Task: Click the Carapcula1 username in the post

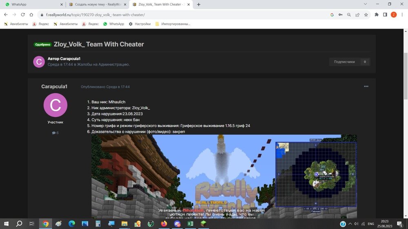Action: pyautogui.click(x=54, y=86)
